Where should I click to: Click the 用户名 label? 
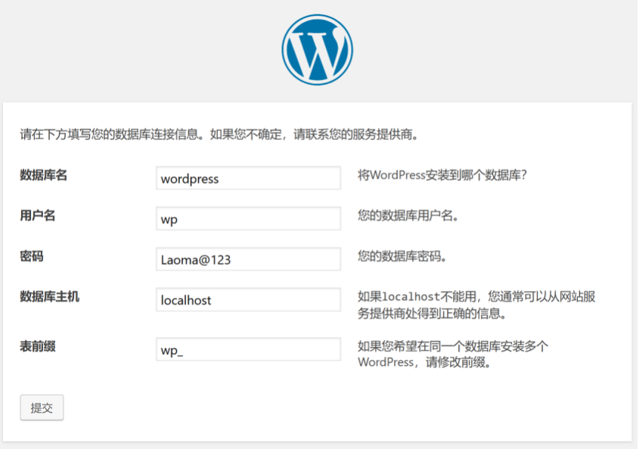coord(38,215)
